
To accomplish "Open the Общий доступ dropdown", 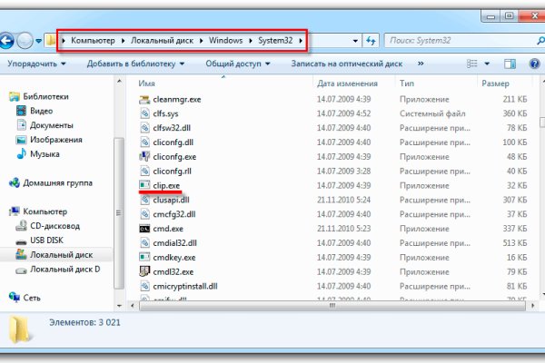I will click(236, 64).
